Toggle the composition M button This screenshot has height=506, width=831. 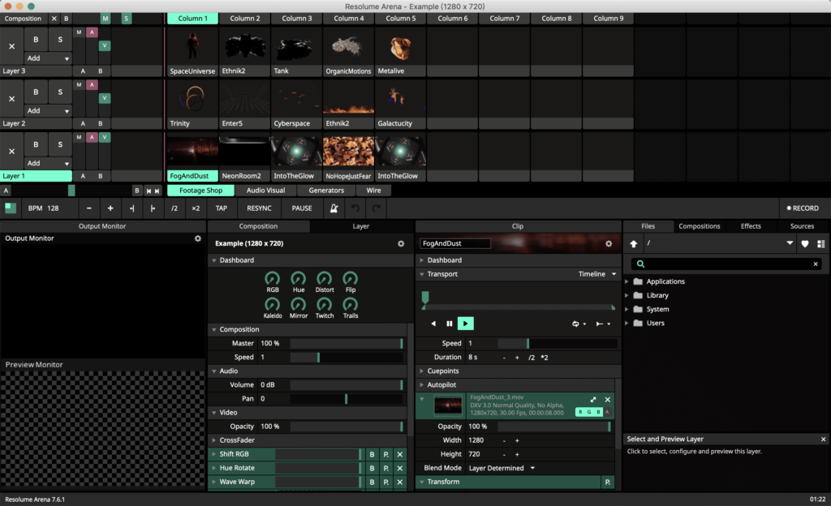tap(105, 19)
